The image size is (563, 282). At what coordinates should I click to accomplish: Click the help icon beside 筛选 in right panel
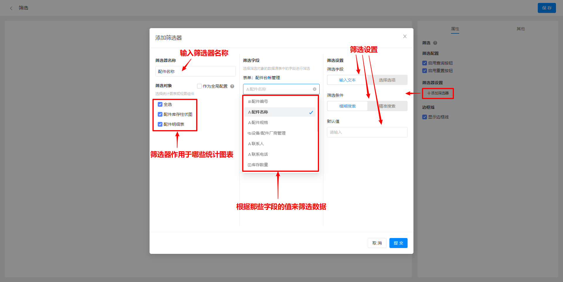[435, 43]
